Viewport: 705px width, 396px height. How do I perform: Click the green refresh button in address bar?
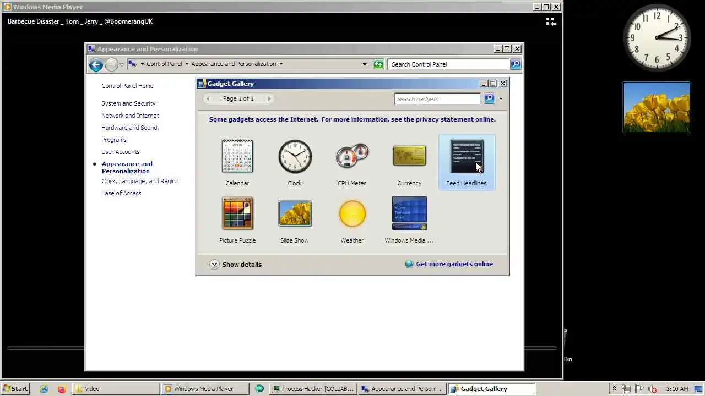pyautogui.click(x=378, y=64)
